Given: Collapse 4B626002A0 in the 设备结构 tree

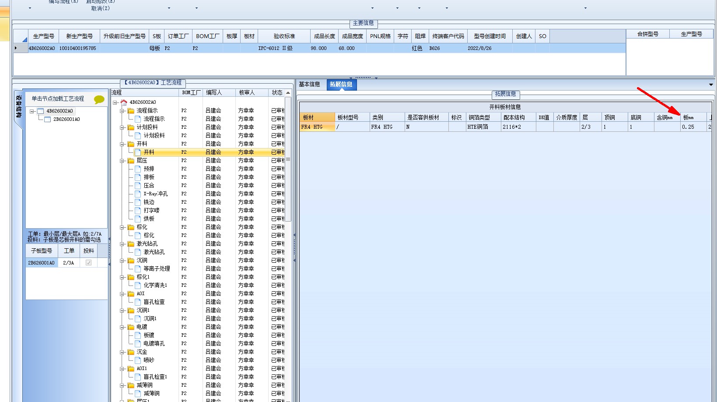Looking at the screenshot, I should click(x=32, y=111).
